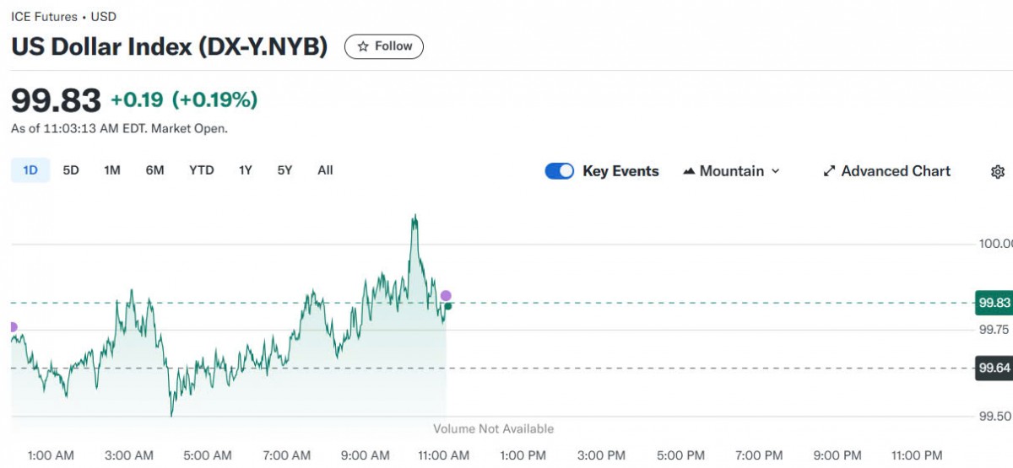
Task: Expand the Mountain chart type dropdown
Action: pyautogui.click(x=731, y=171)
